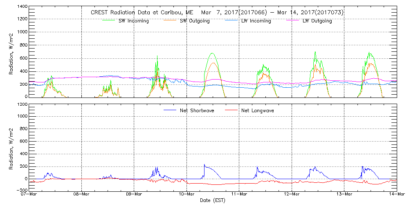Click the -200 tick on the lower y-axis
The width and height of the screenshot is (409, 204).
[21, 190]
